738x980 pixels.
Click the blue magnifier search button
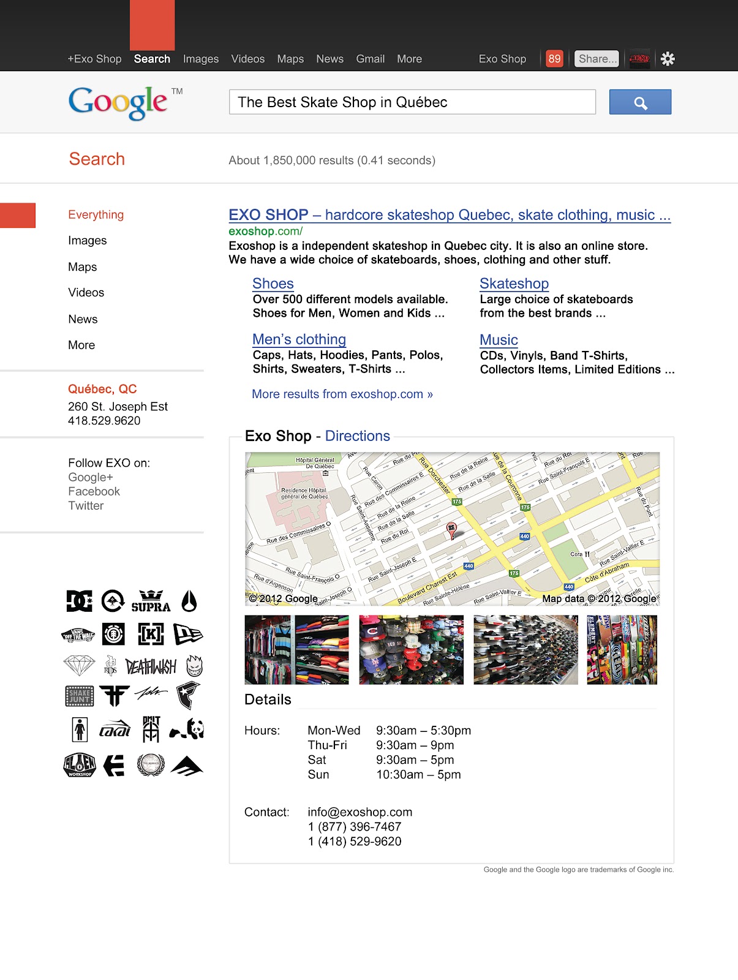[x=641, y=102]
